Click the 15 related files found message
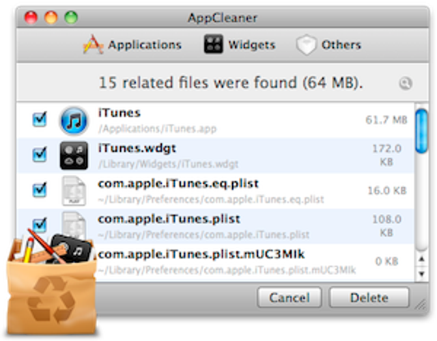 coord(231,83)
